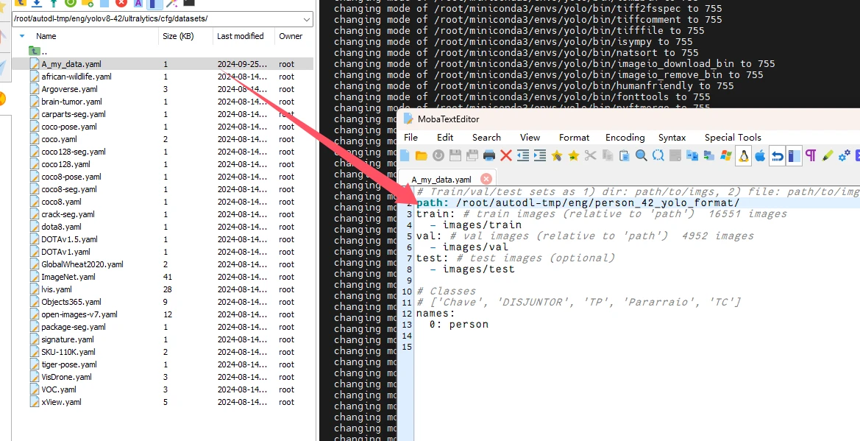Select brain-tumor.yaml file
The width and height of the screenshot is (860, 441).
71,102
